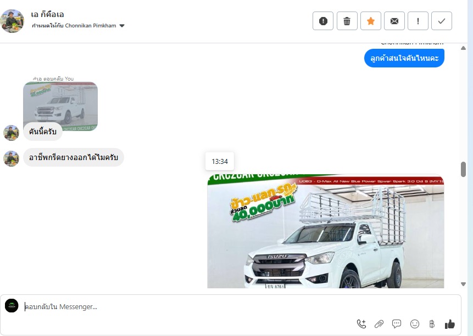Screen dimensions: 473x336
Task: Click the 13:34 timestamp tooltip
Action: 220,162
